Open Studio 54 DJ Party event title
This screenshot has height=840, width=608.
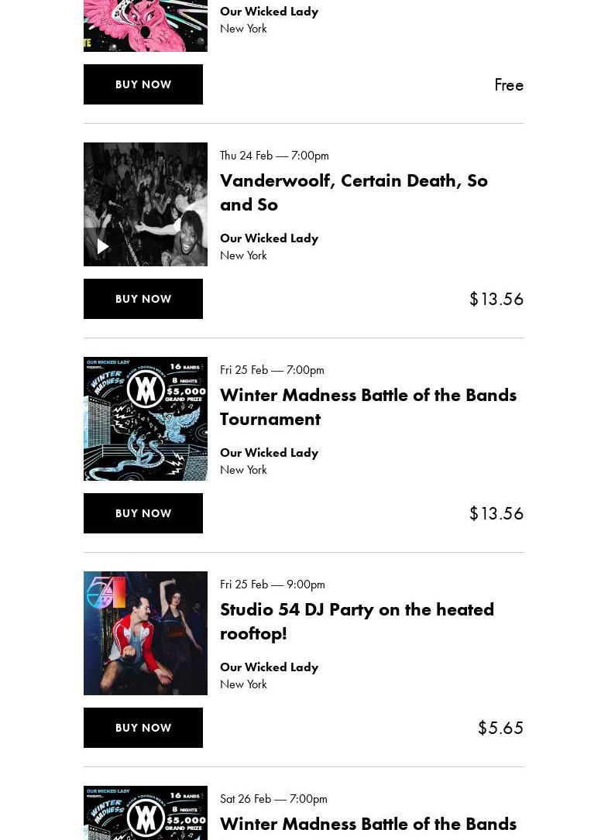click(x=357, y=621)
